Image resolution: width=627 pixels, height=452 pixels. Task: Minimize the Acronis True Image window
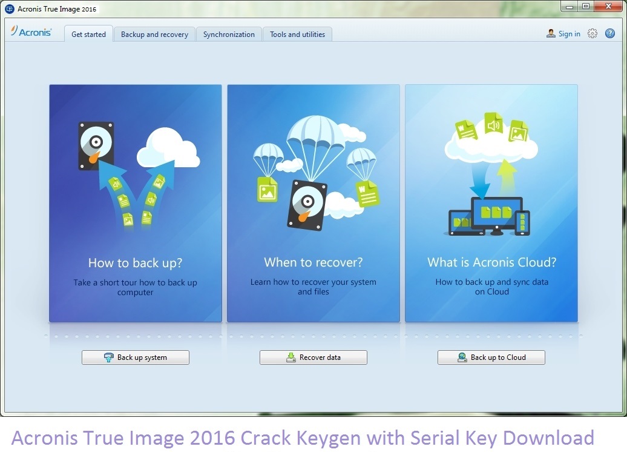tap(569, 7)
